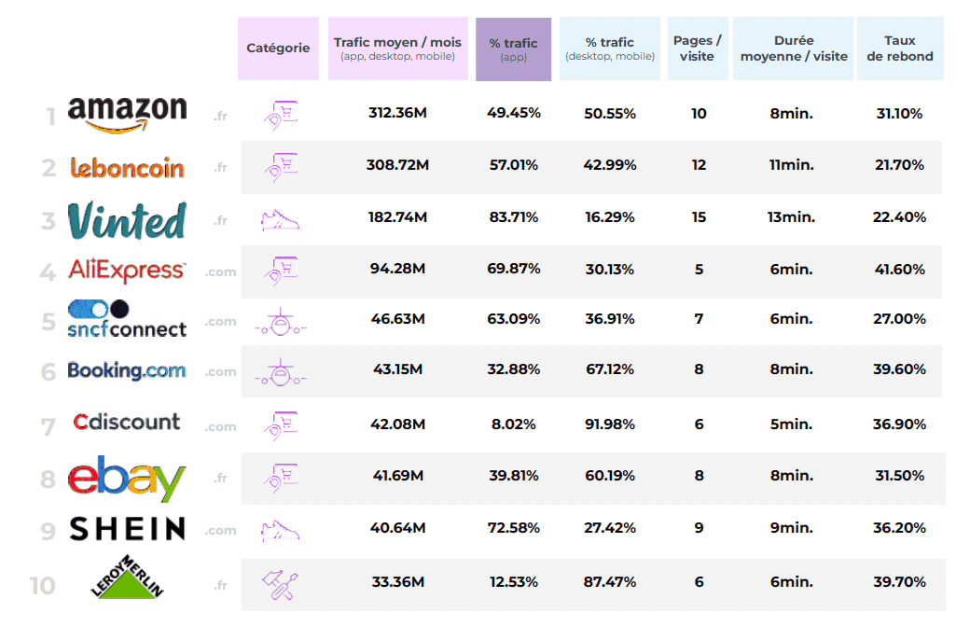Click the eBay logo

pyautogui.click(x=127, y=478)
